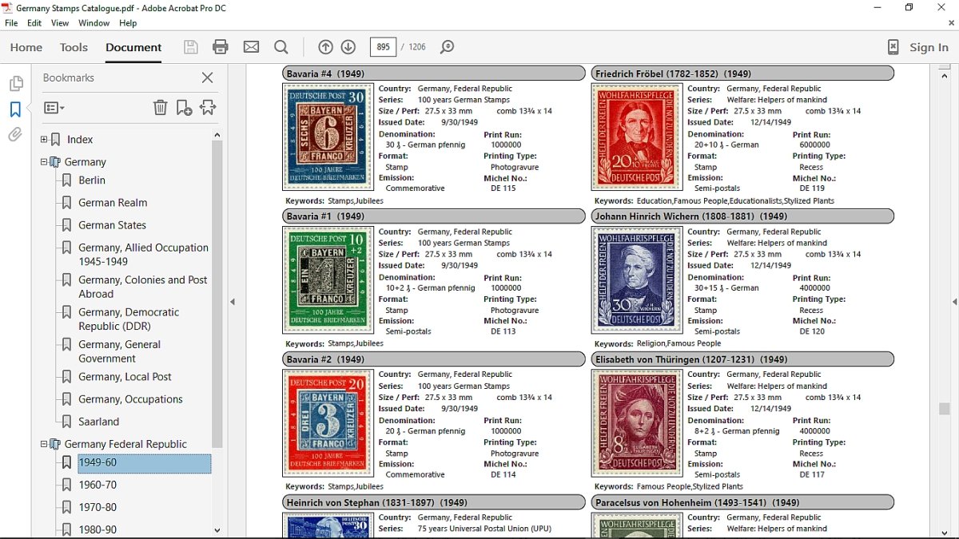Select the page number field
959x539 pixels.
pyautogui.click(x=382, y=47)
